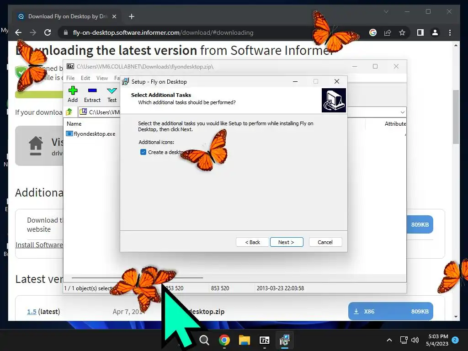Open the 1.5 version link
The height and width of the screenshot is (351, 468).
(32, 312)
